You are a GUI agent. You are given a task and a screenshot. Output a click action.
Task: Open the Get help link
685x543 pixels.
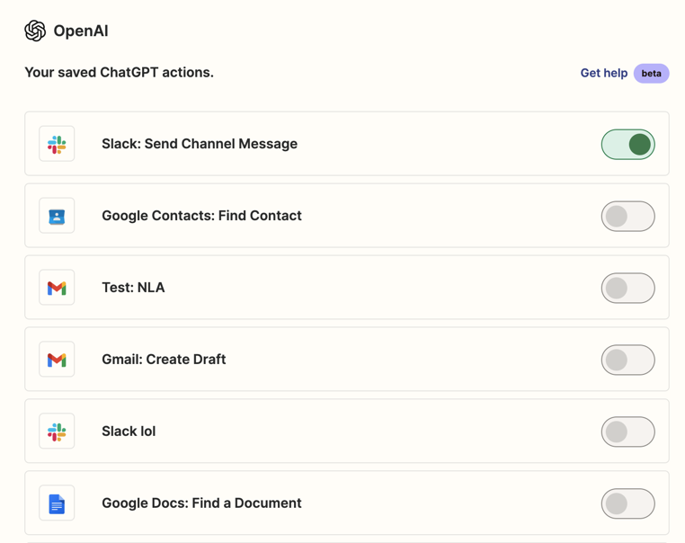(604, 73)
